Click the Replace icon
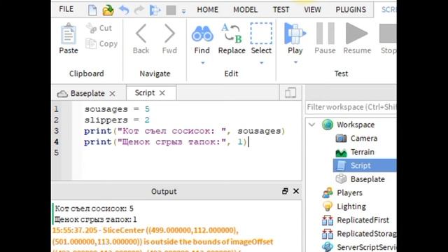Screen dimensions: 448x252 pyautogui.click(x=232, y=34)
